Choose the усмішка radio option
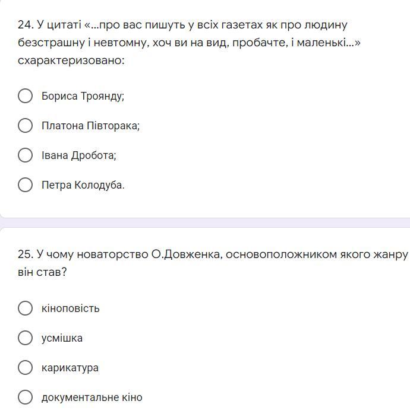This screenshot has width=410, height=417. (25, 338)
